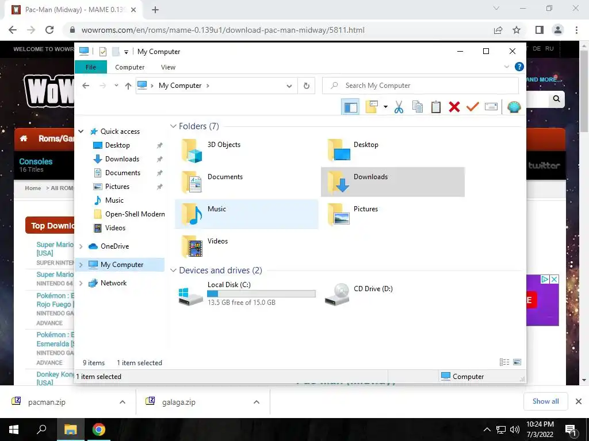Image resolution: width=589 pixels, height=441 pixels.
Task: Select the 3D Objects folder
Action: [x=246, y=150]
